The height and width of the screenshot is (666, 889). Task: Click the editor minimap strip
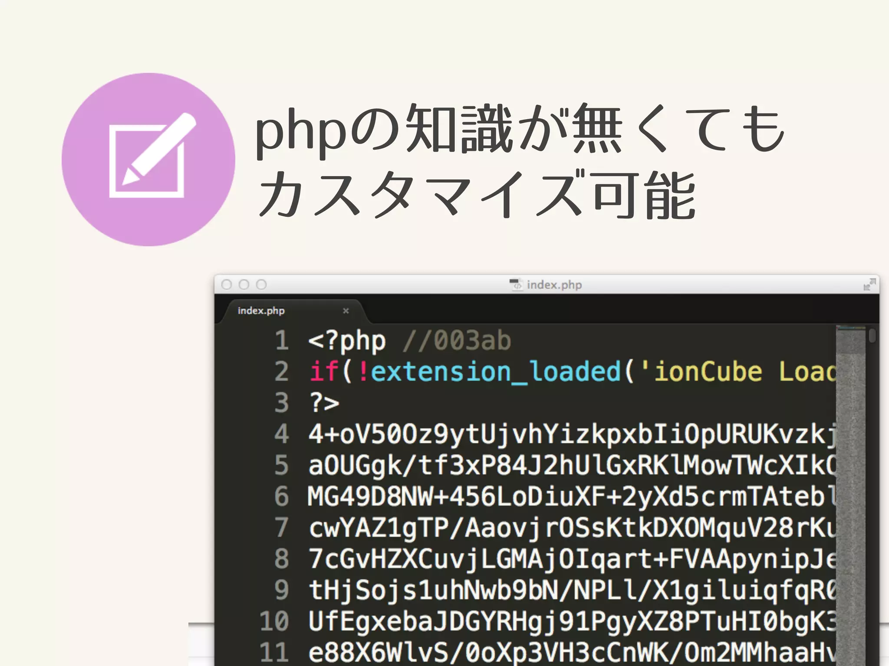(850, 496)
